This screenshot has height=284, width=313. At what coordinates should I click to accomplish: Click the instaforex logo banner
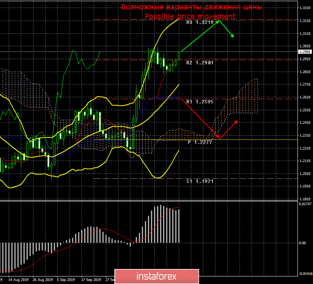click(157, 276)
